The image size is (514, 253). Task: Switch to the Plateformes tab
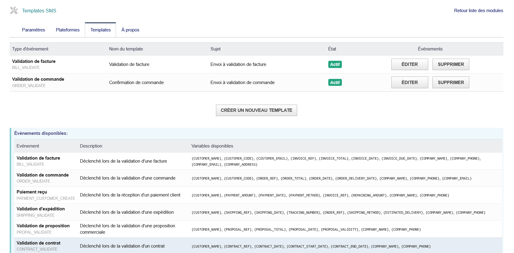pyautogui.click(x=68, y=30)
